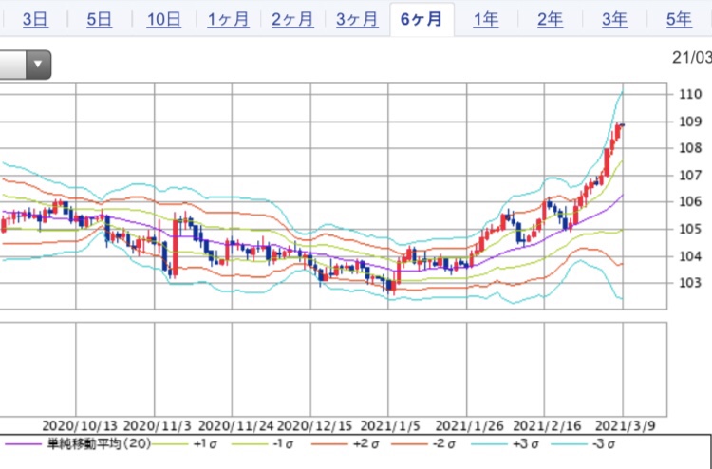Viewport: 712px width, 469px height.
Task: Click the 単純移動平均(20) legend entry
Action: click(99, 443)
